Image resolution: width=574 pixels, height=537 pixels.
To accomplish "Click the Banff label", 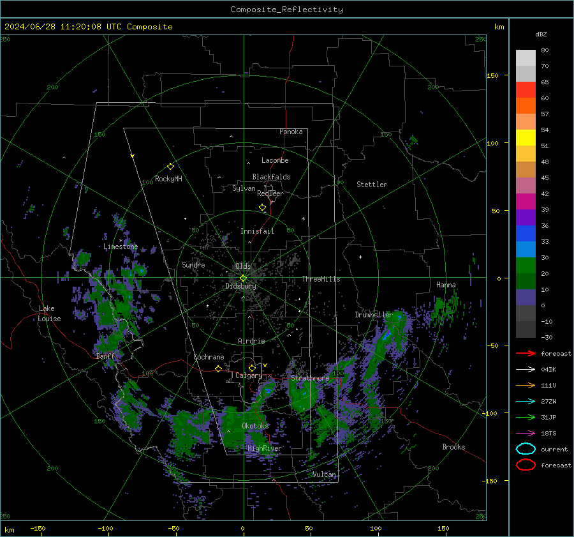I will click(105, 356).
